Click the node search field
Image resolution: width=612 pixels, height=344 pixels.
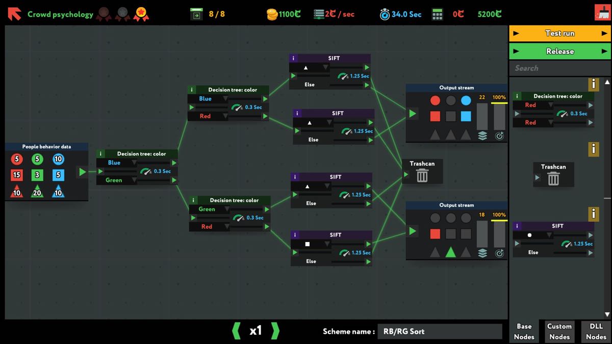560,68
